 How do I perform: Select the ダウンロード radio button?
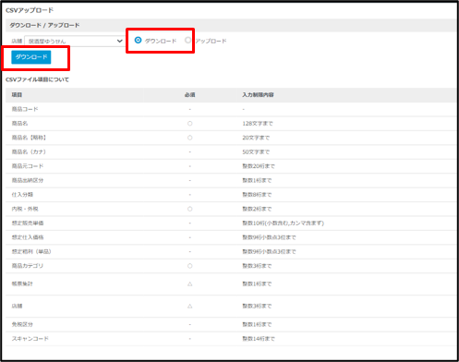point(139,41)
